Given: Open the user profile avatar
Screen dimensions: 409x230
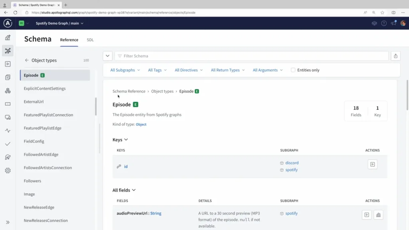Looking at the screenshot, I should (403, 23).
